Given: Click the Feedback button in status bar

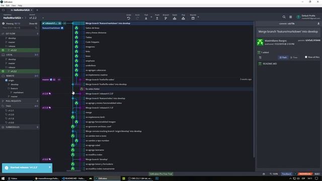Looking at the screenshot, I should pos(286,174).
